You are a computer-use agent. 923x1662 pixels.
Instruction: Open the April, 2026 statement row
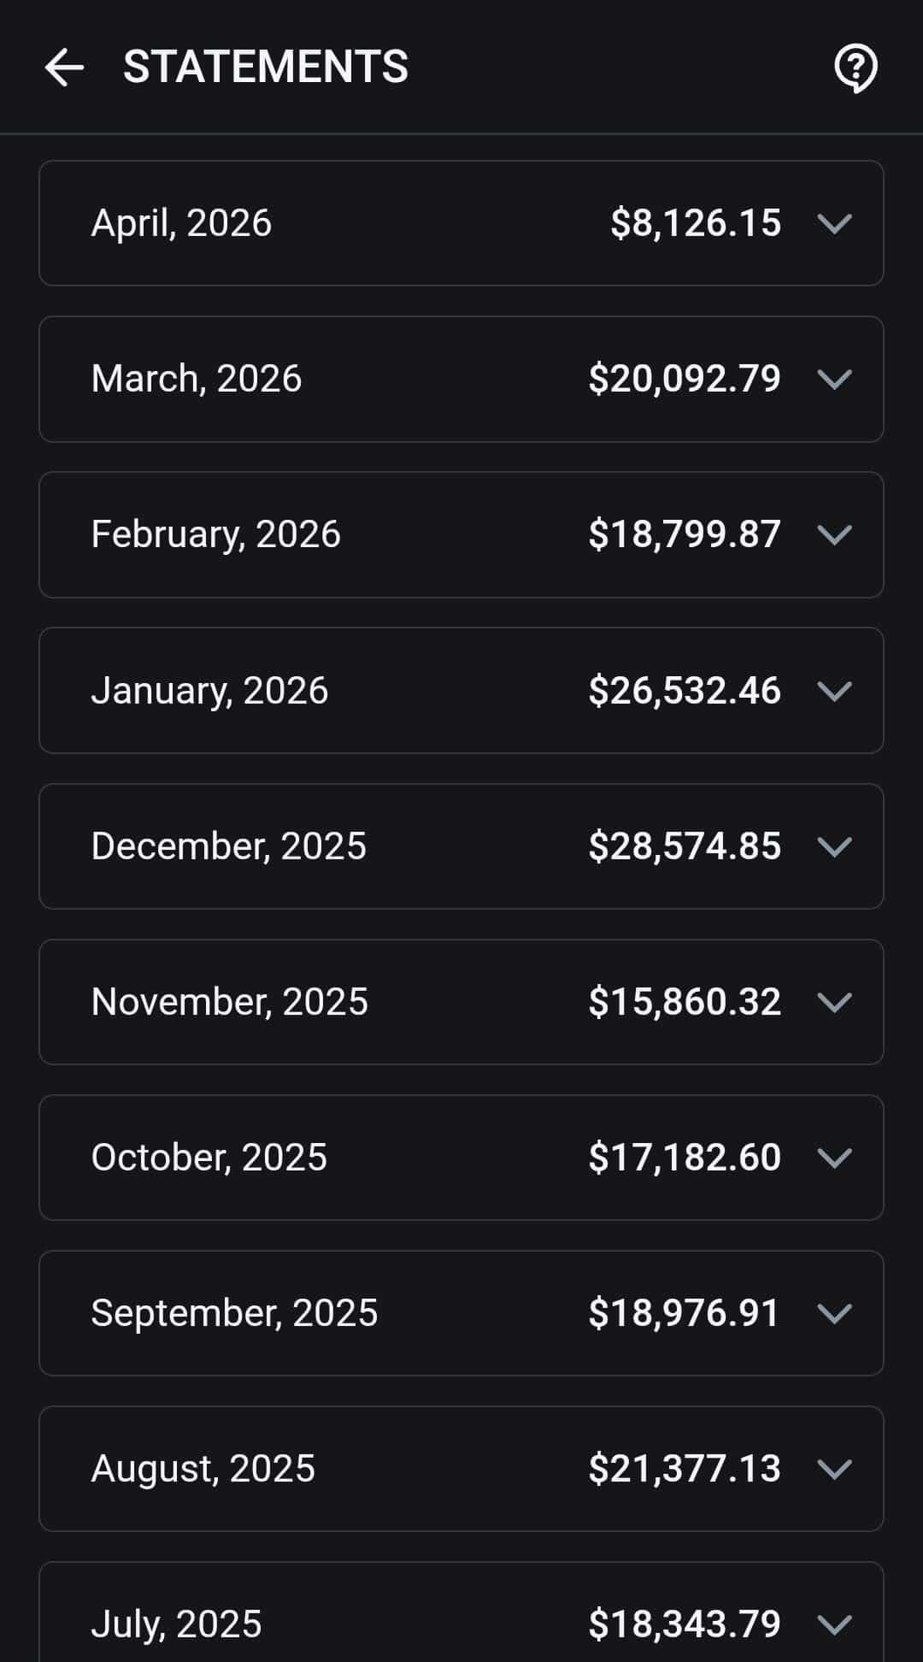pos(427,223)
